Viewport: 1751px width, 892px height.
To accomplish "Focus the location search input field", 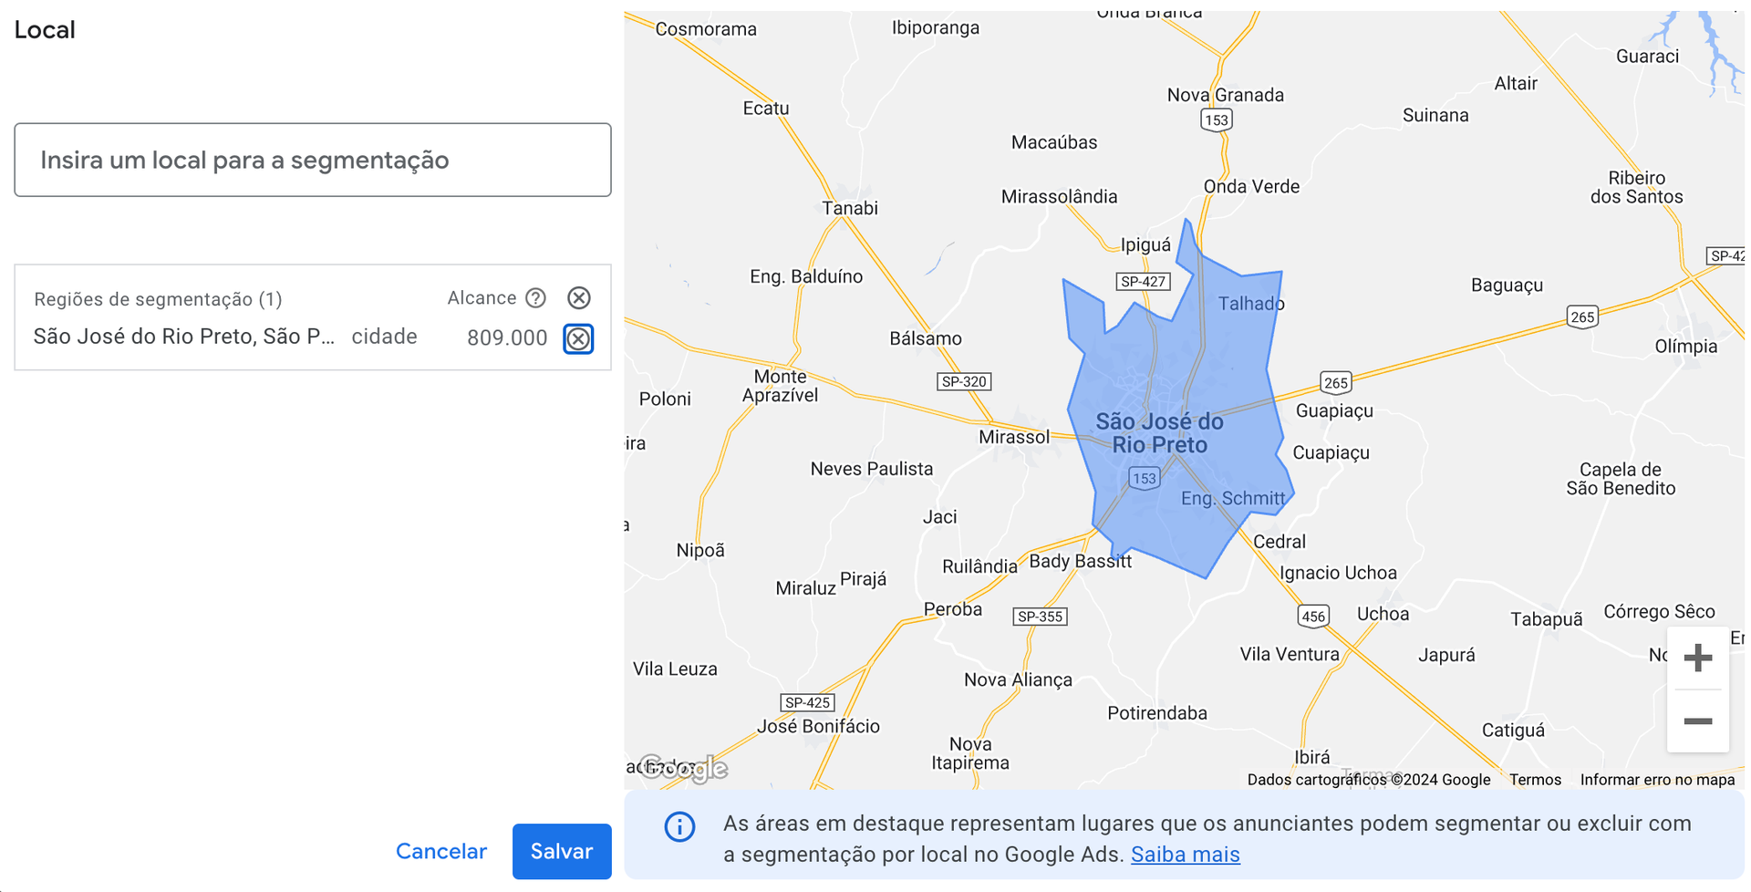I will point(312,161).
